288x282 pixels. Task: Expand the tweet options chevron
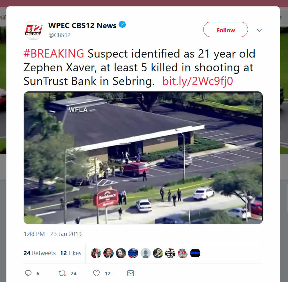259,30
